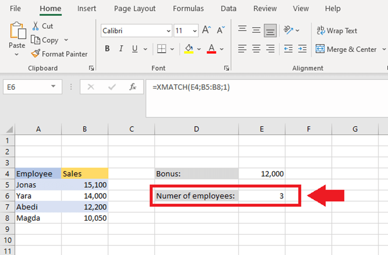The image size is (388, 255).
Task: Select the Cut icon
Action: click(x=36, y=26)
